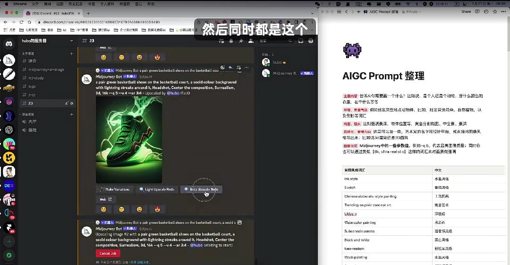Click the Light Upscale Redo button
The image size is (510, 265).
coord(157,189)
